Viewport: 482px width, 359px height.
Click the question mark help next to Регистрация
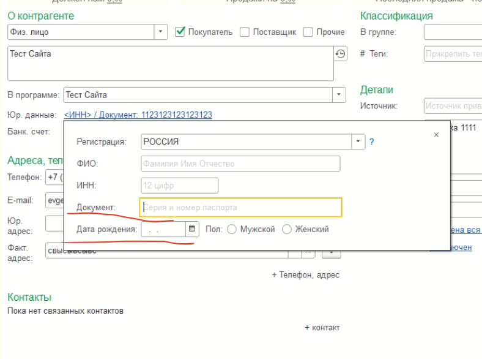[371, 142]
